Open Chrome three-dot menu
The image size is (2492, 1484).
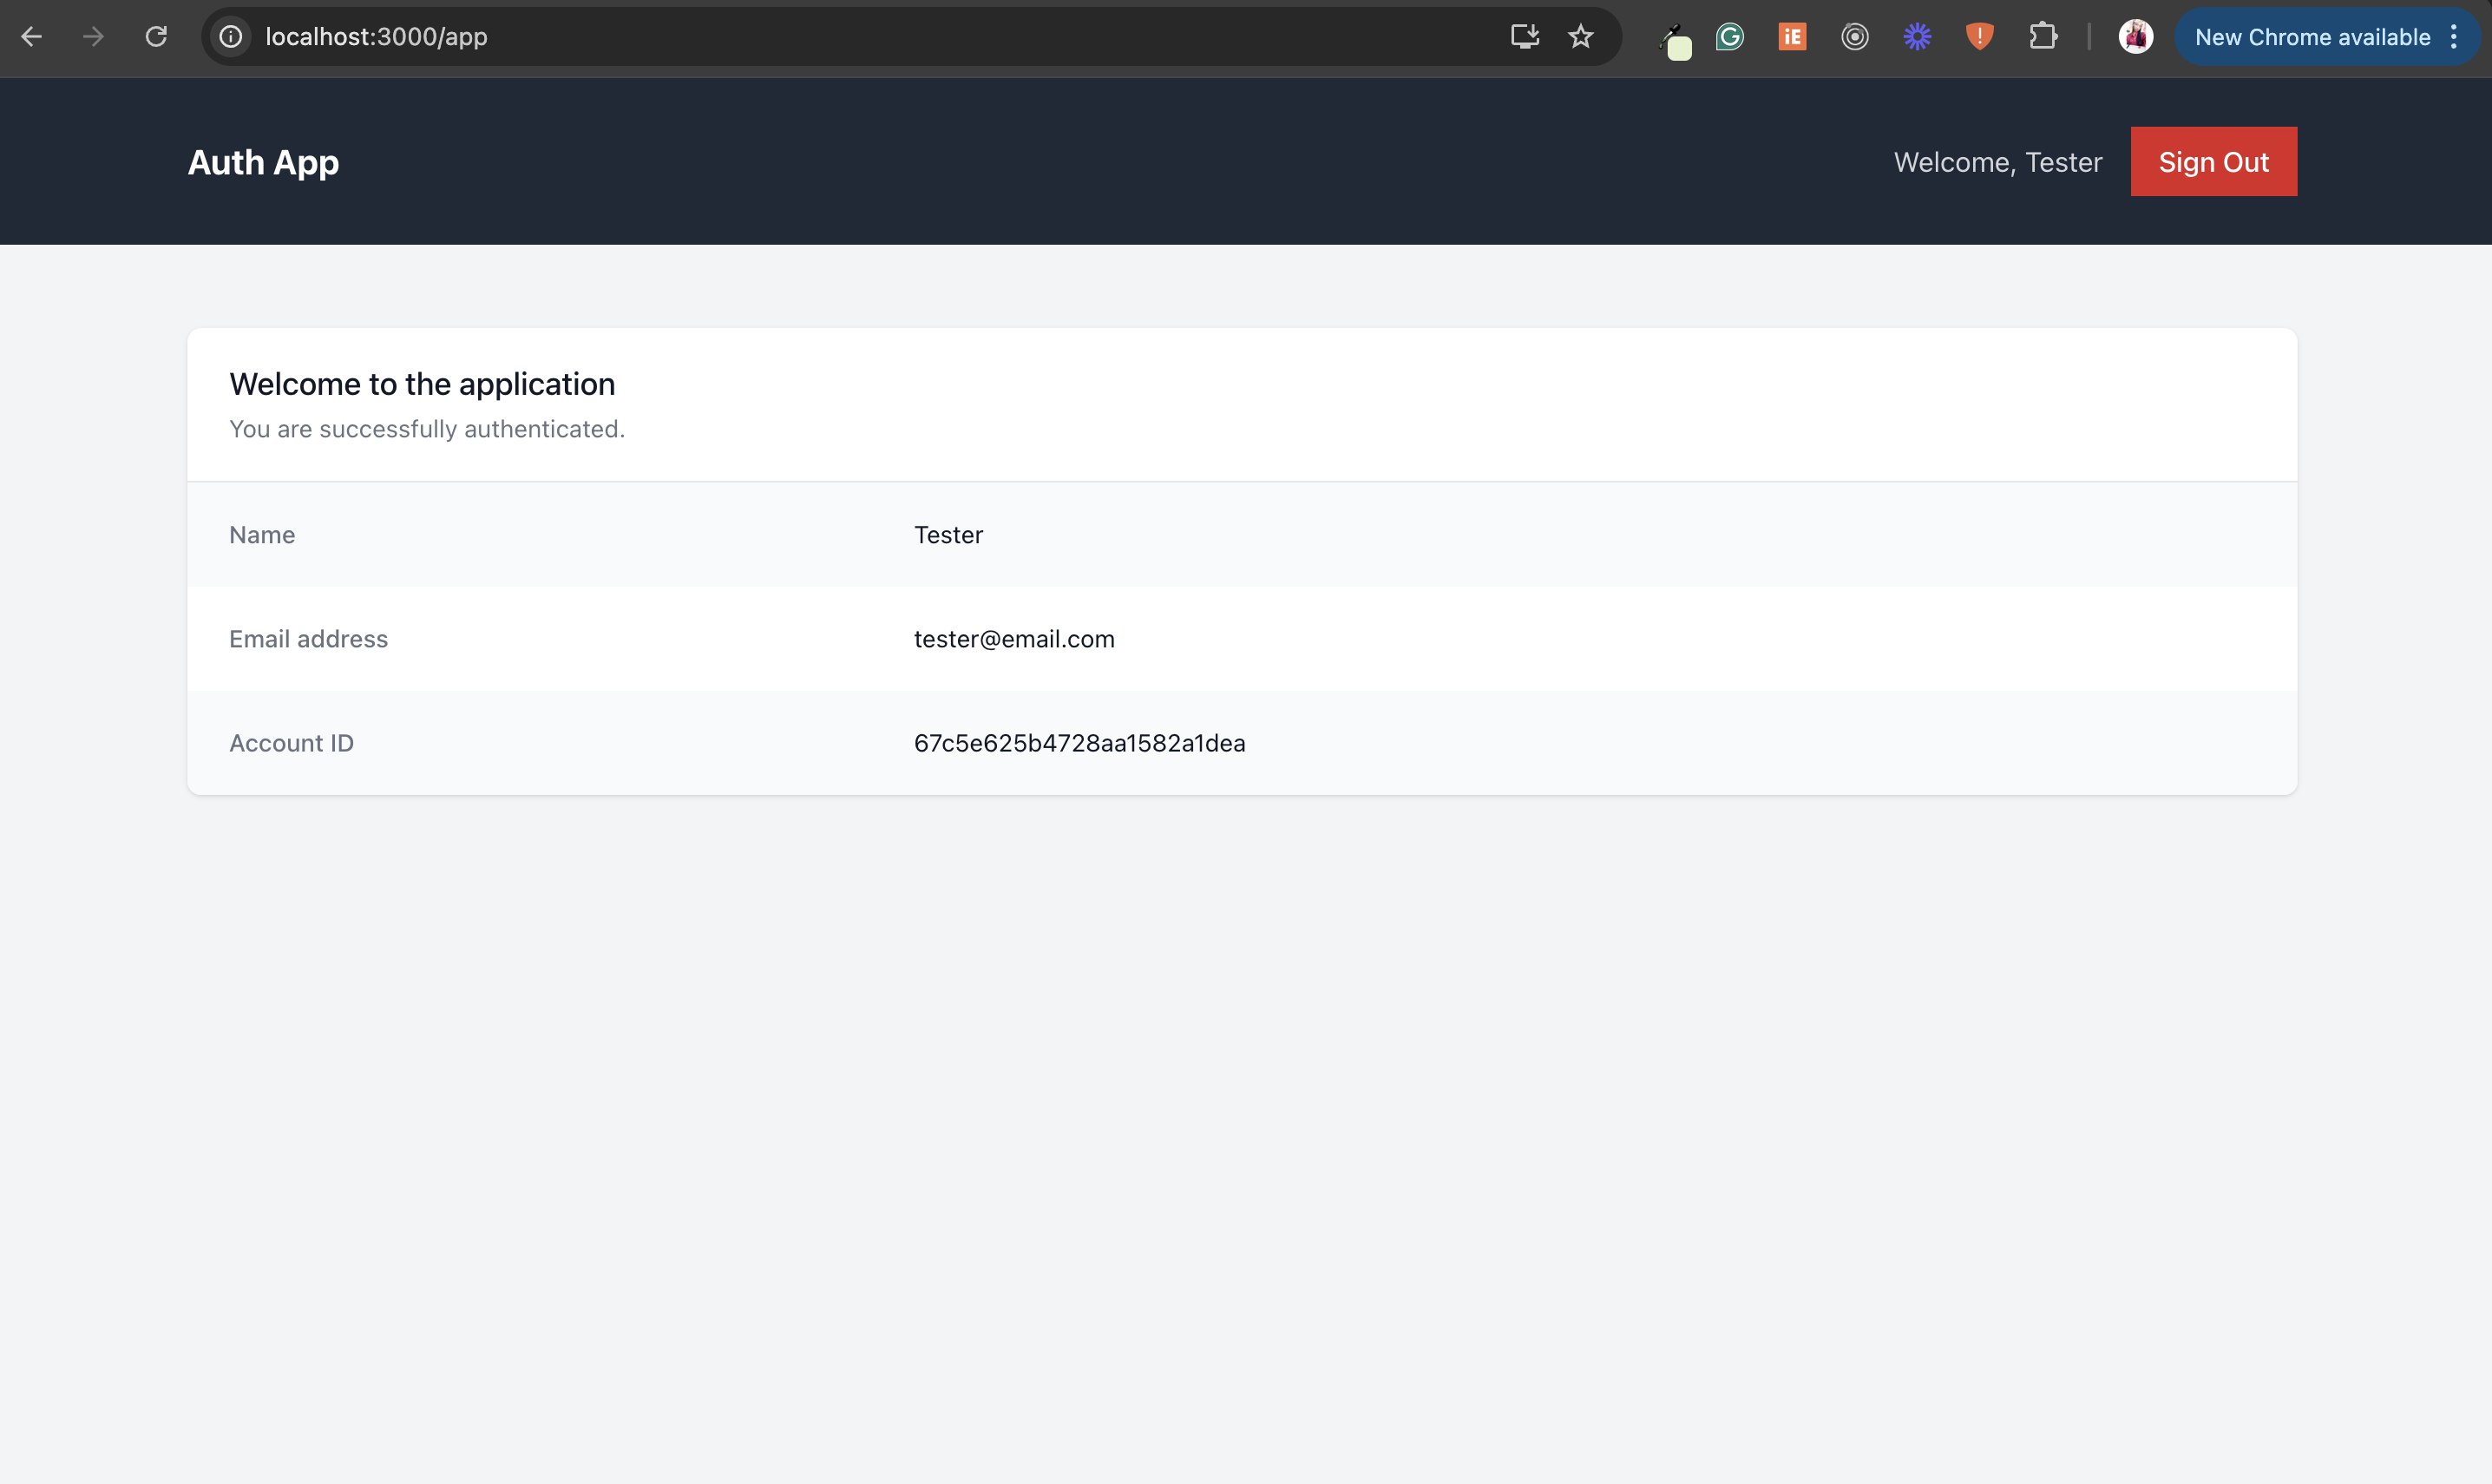(2454, 37)
